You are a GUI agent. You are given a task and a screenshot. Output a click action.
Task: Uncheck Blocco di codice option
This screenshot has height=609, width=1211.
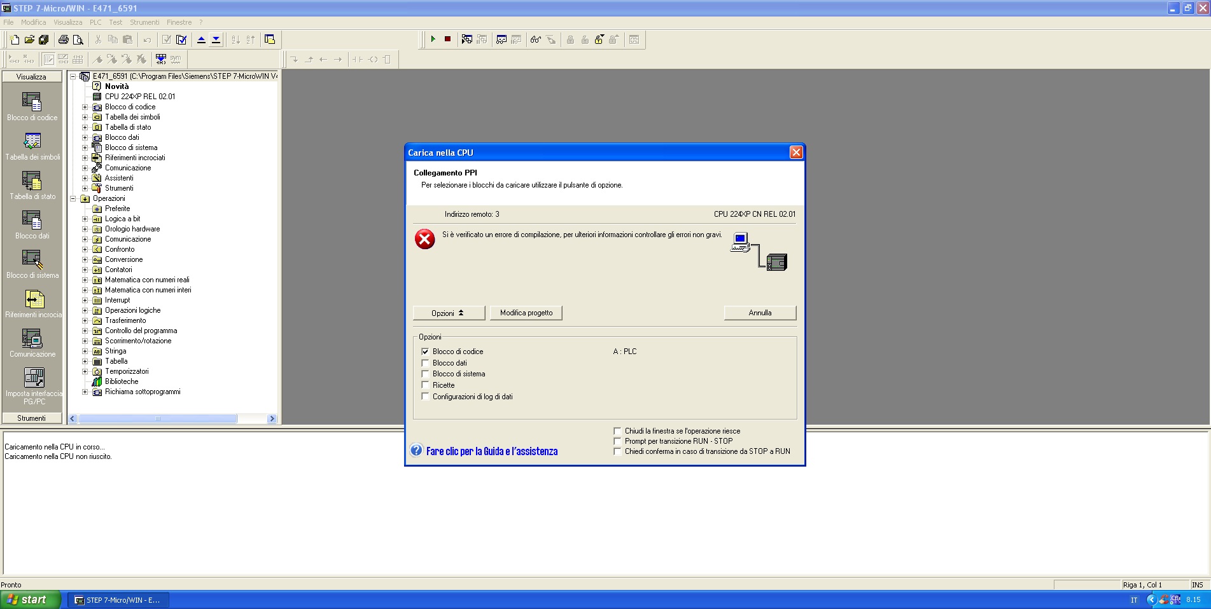coord(425,352)
